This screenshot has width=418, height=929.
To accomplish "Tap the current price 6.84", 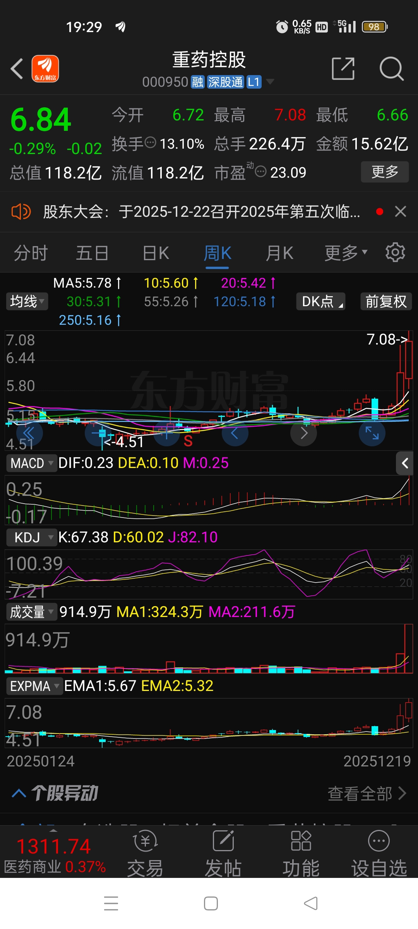I will click(41, 120).
